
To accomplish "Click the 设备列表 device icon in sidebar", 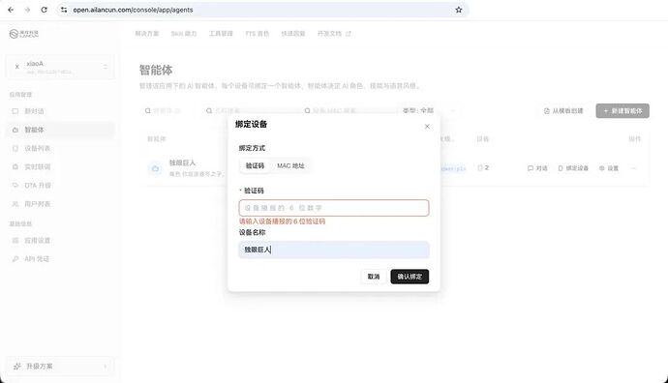I will tap(15, 148).
